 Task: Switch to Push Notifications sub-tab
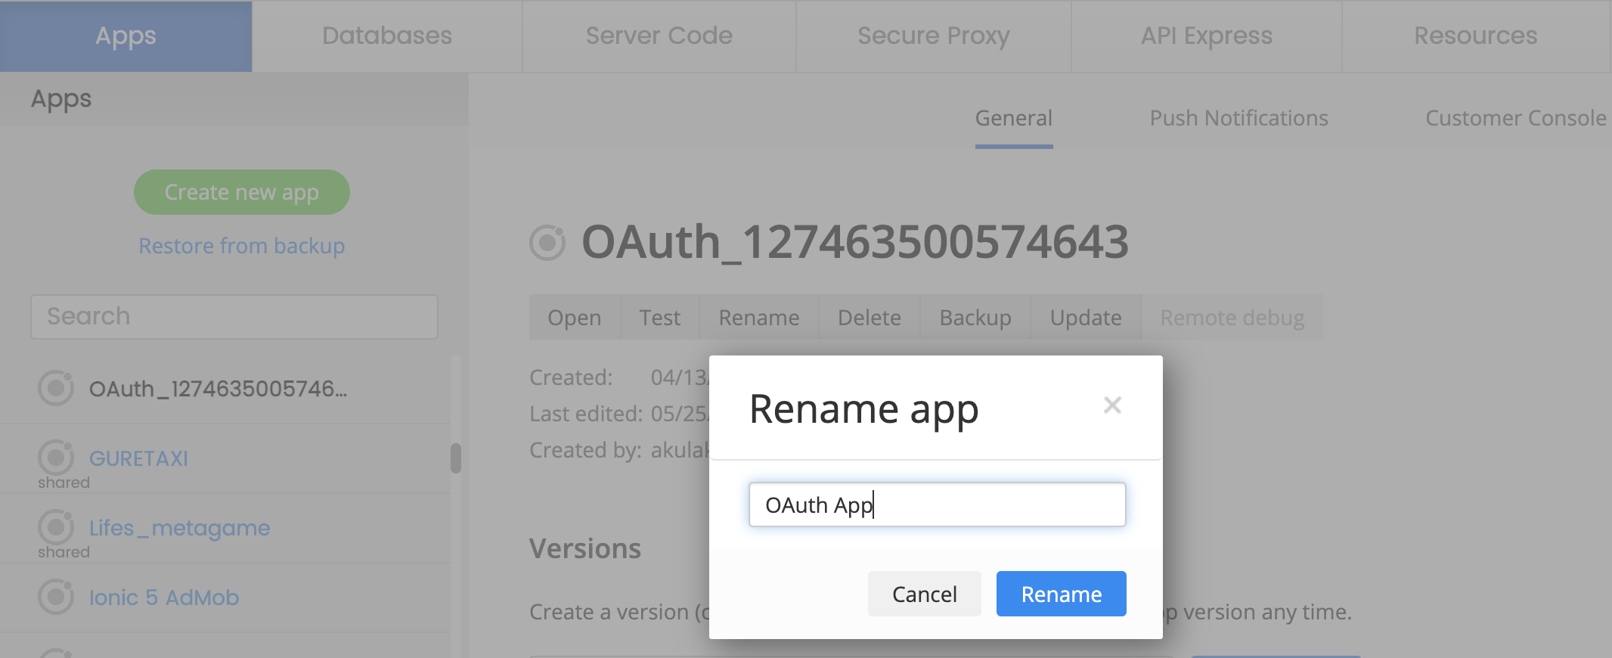tap(1238, 119)
